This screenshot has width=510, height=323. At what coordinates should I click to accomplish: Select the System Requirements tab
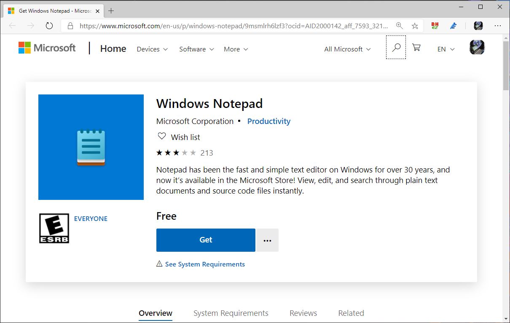tap(231, 313)
